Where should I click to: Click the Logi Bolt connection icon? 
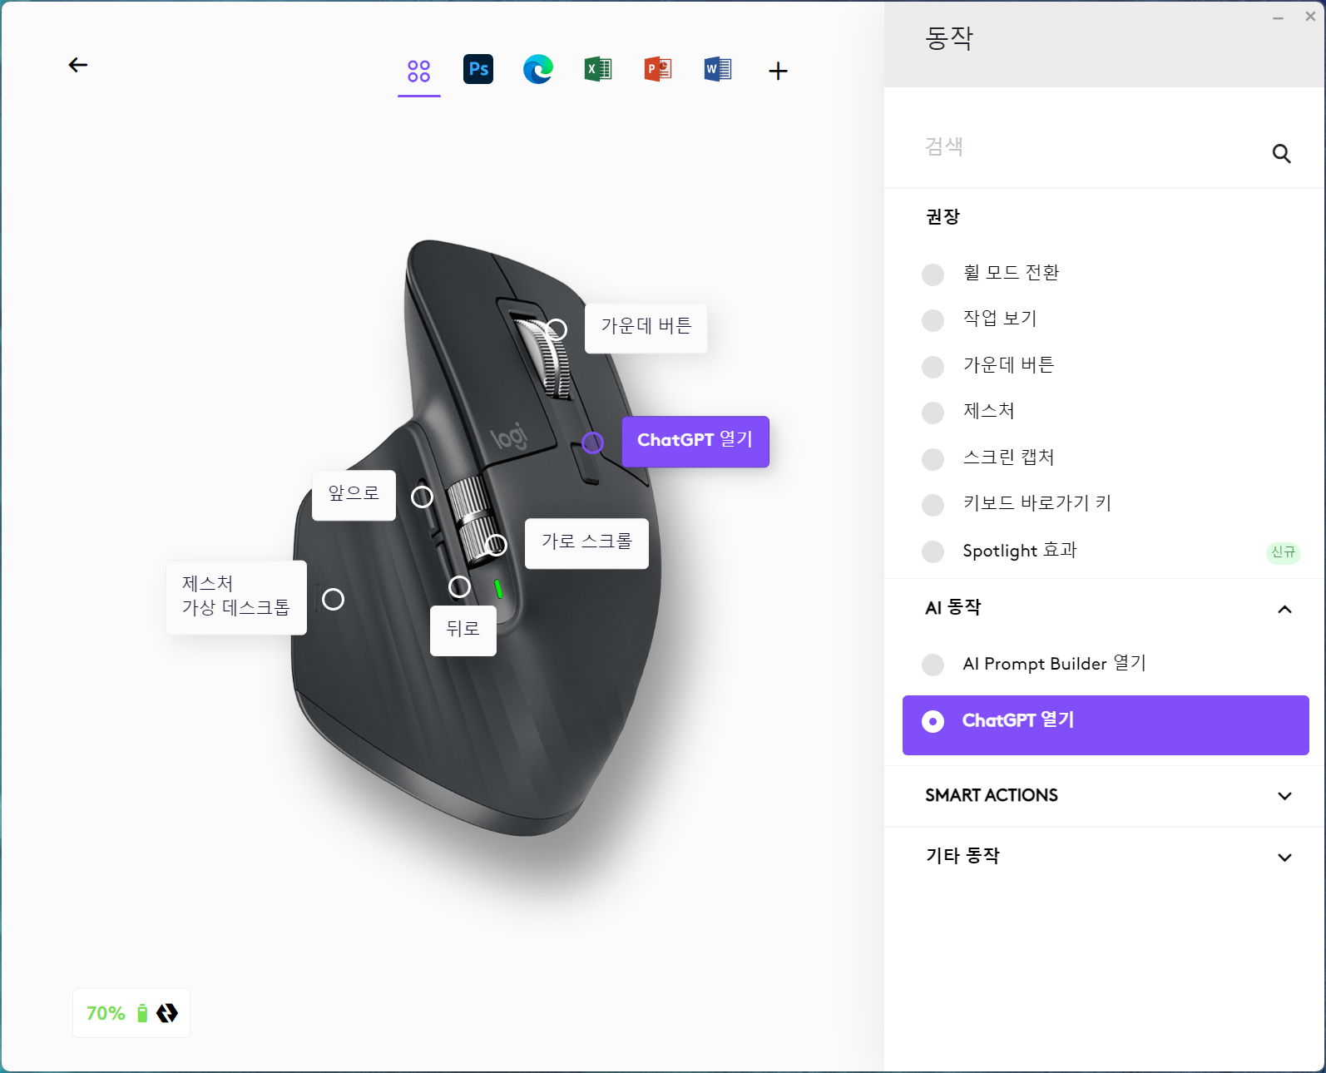pos(167,1013)
